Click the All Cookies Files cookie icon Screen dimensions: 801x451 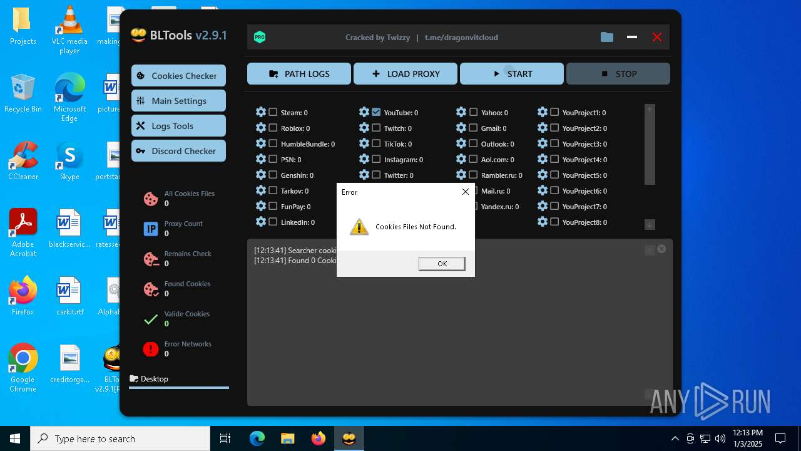[x=151, y=199]
